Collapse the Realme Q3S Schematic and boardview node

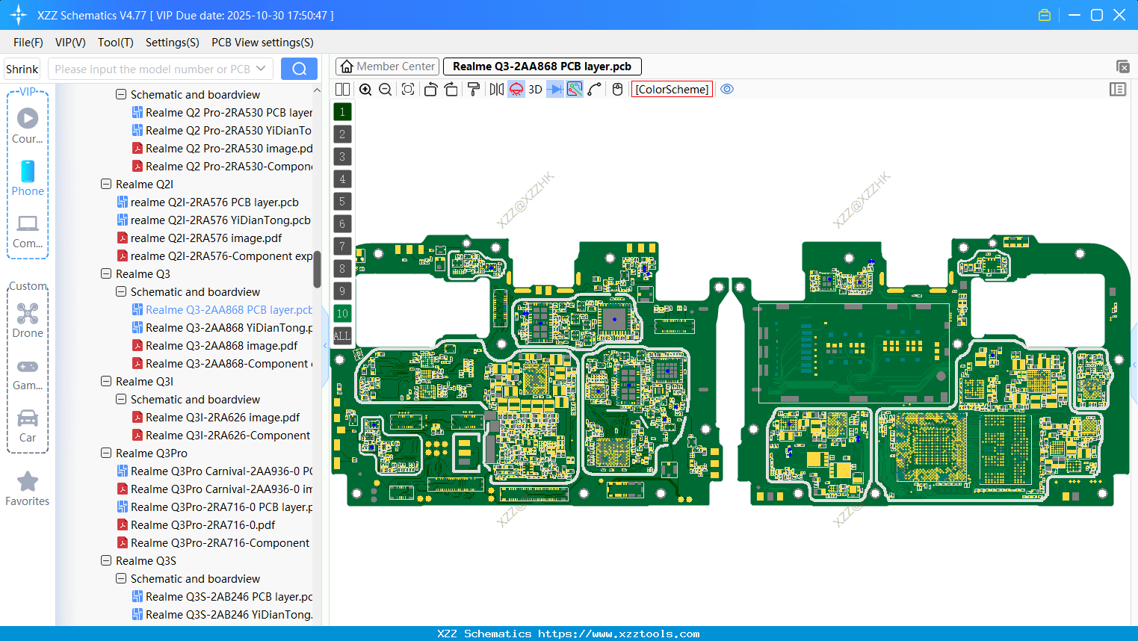tap(120, 578)
